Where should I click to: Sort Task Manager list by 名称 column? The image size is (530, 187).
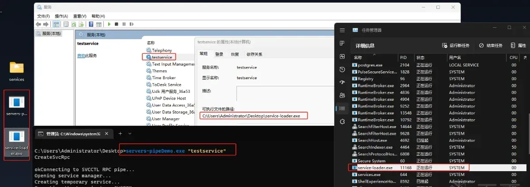tap(374, 57)
